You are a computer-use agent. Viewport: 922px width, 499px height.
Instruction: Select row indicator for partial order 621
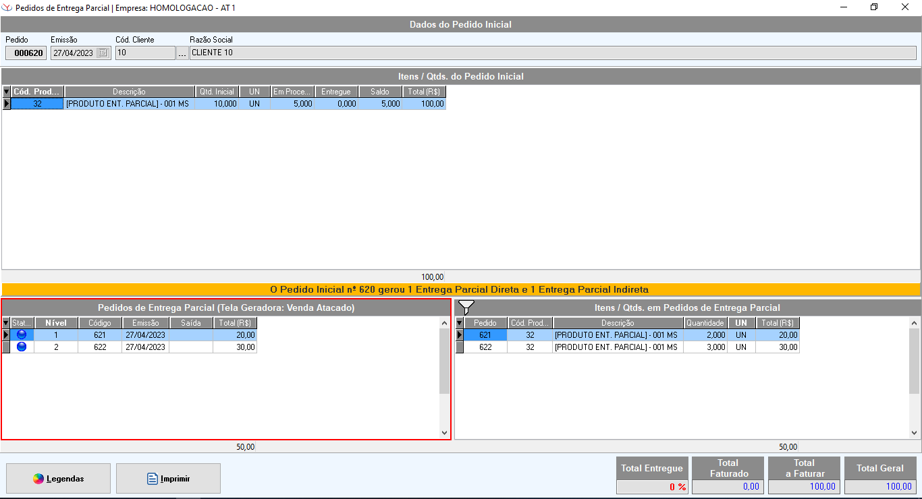(7, 334)
